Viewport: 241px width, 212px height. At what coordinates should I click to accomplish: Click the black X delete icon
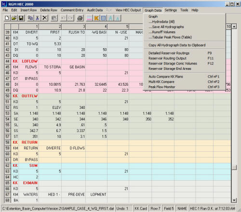(44, 18)
